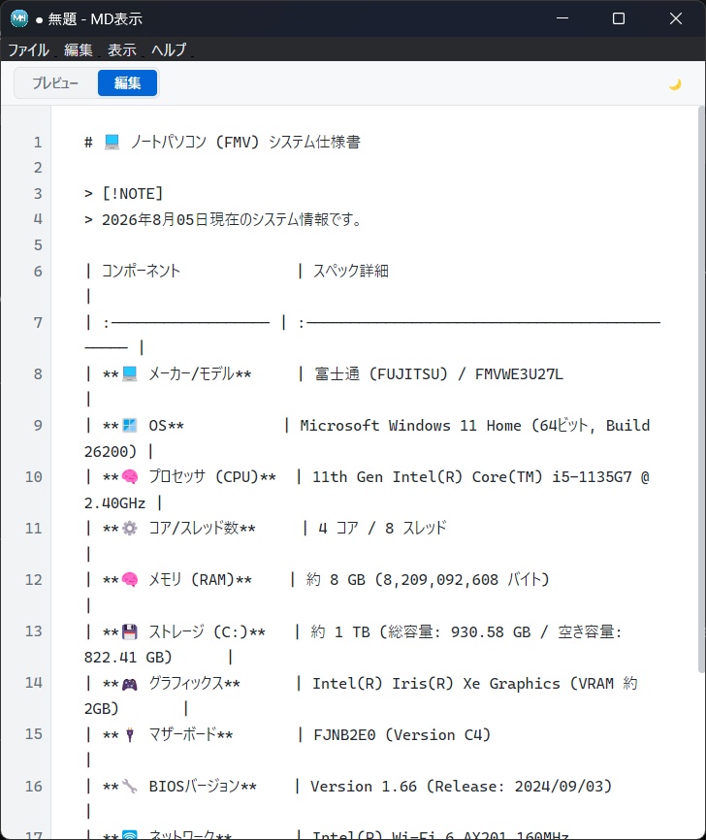Minimize the MD表示 window
706x840 pixels.
tap(562, 18)
